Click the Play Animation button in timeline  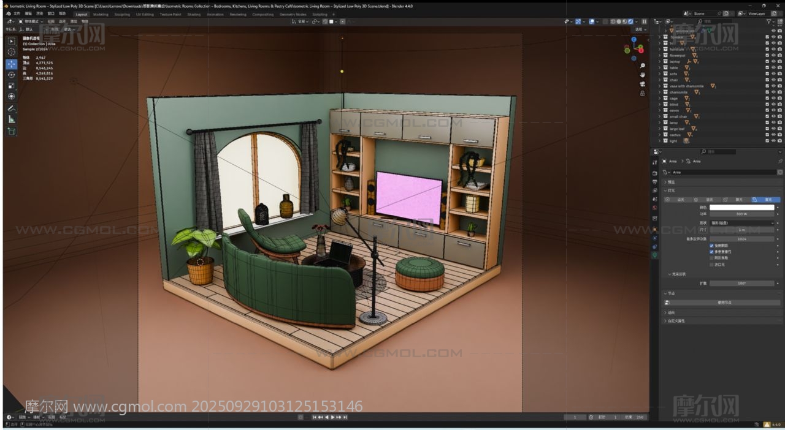(333, 417)
